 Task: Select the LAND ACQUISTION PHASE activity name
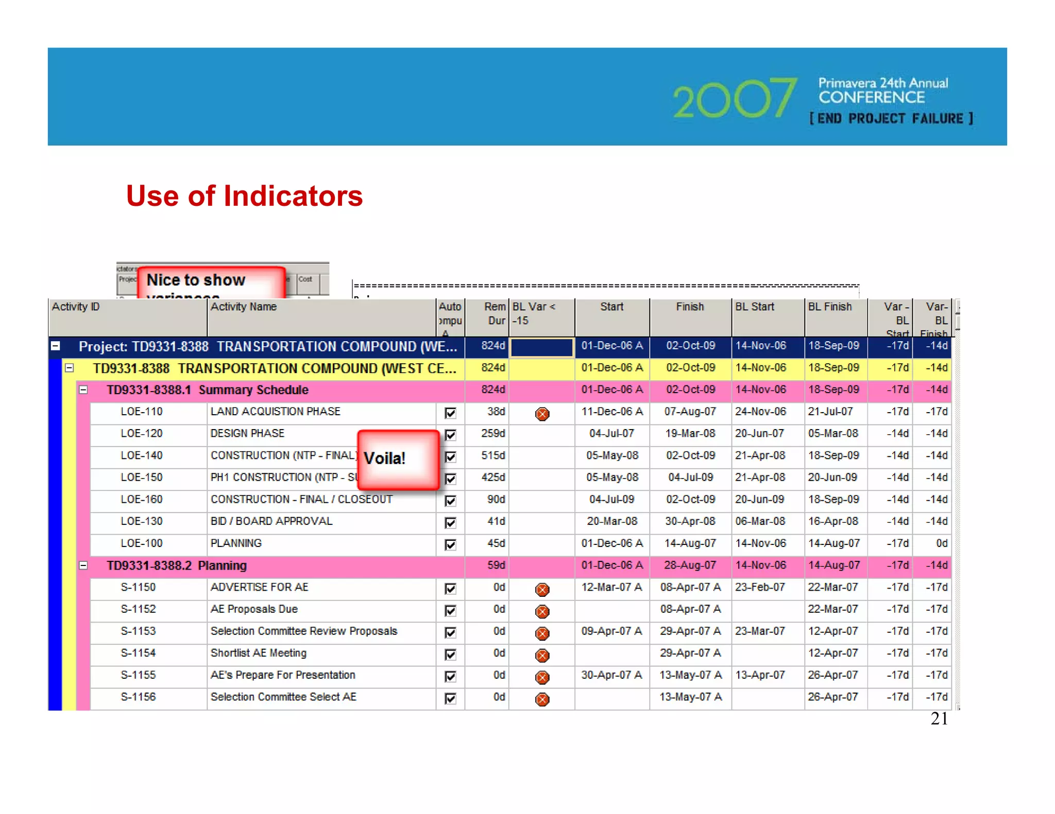coord(276,412)
